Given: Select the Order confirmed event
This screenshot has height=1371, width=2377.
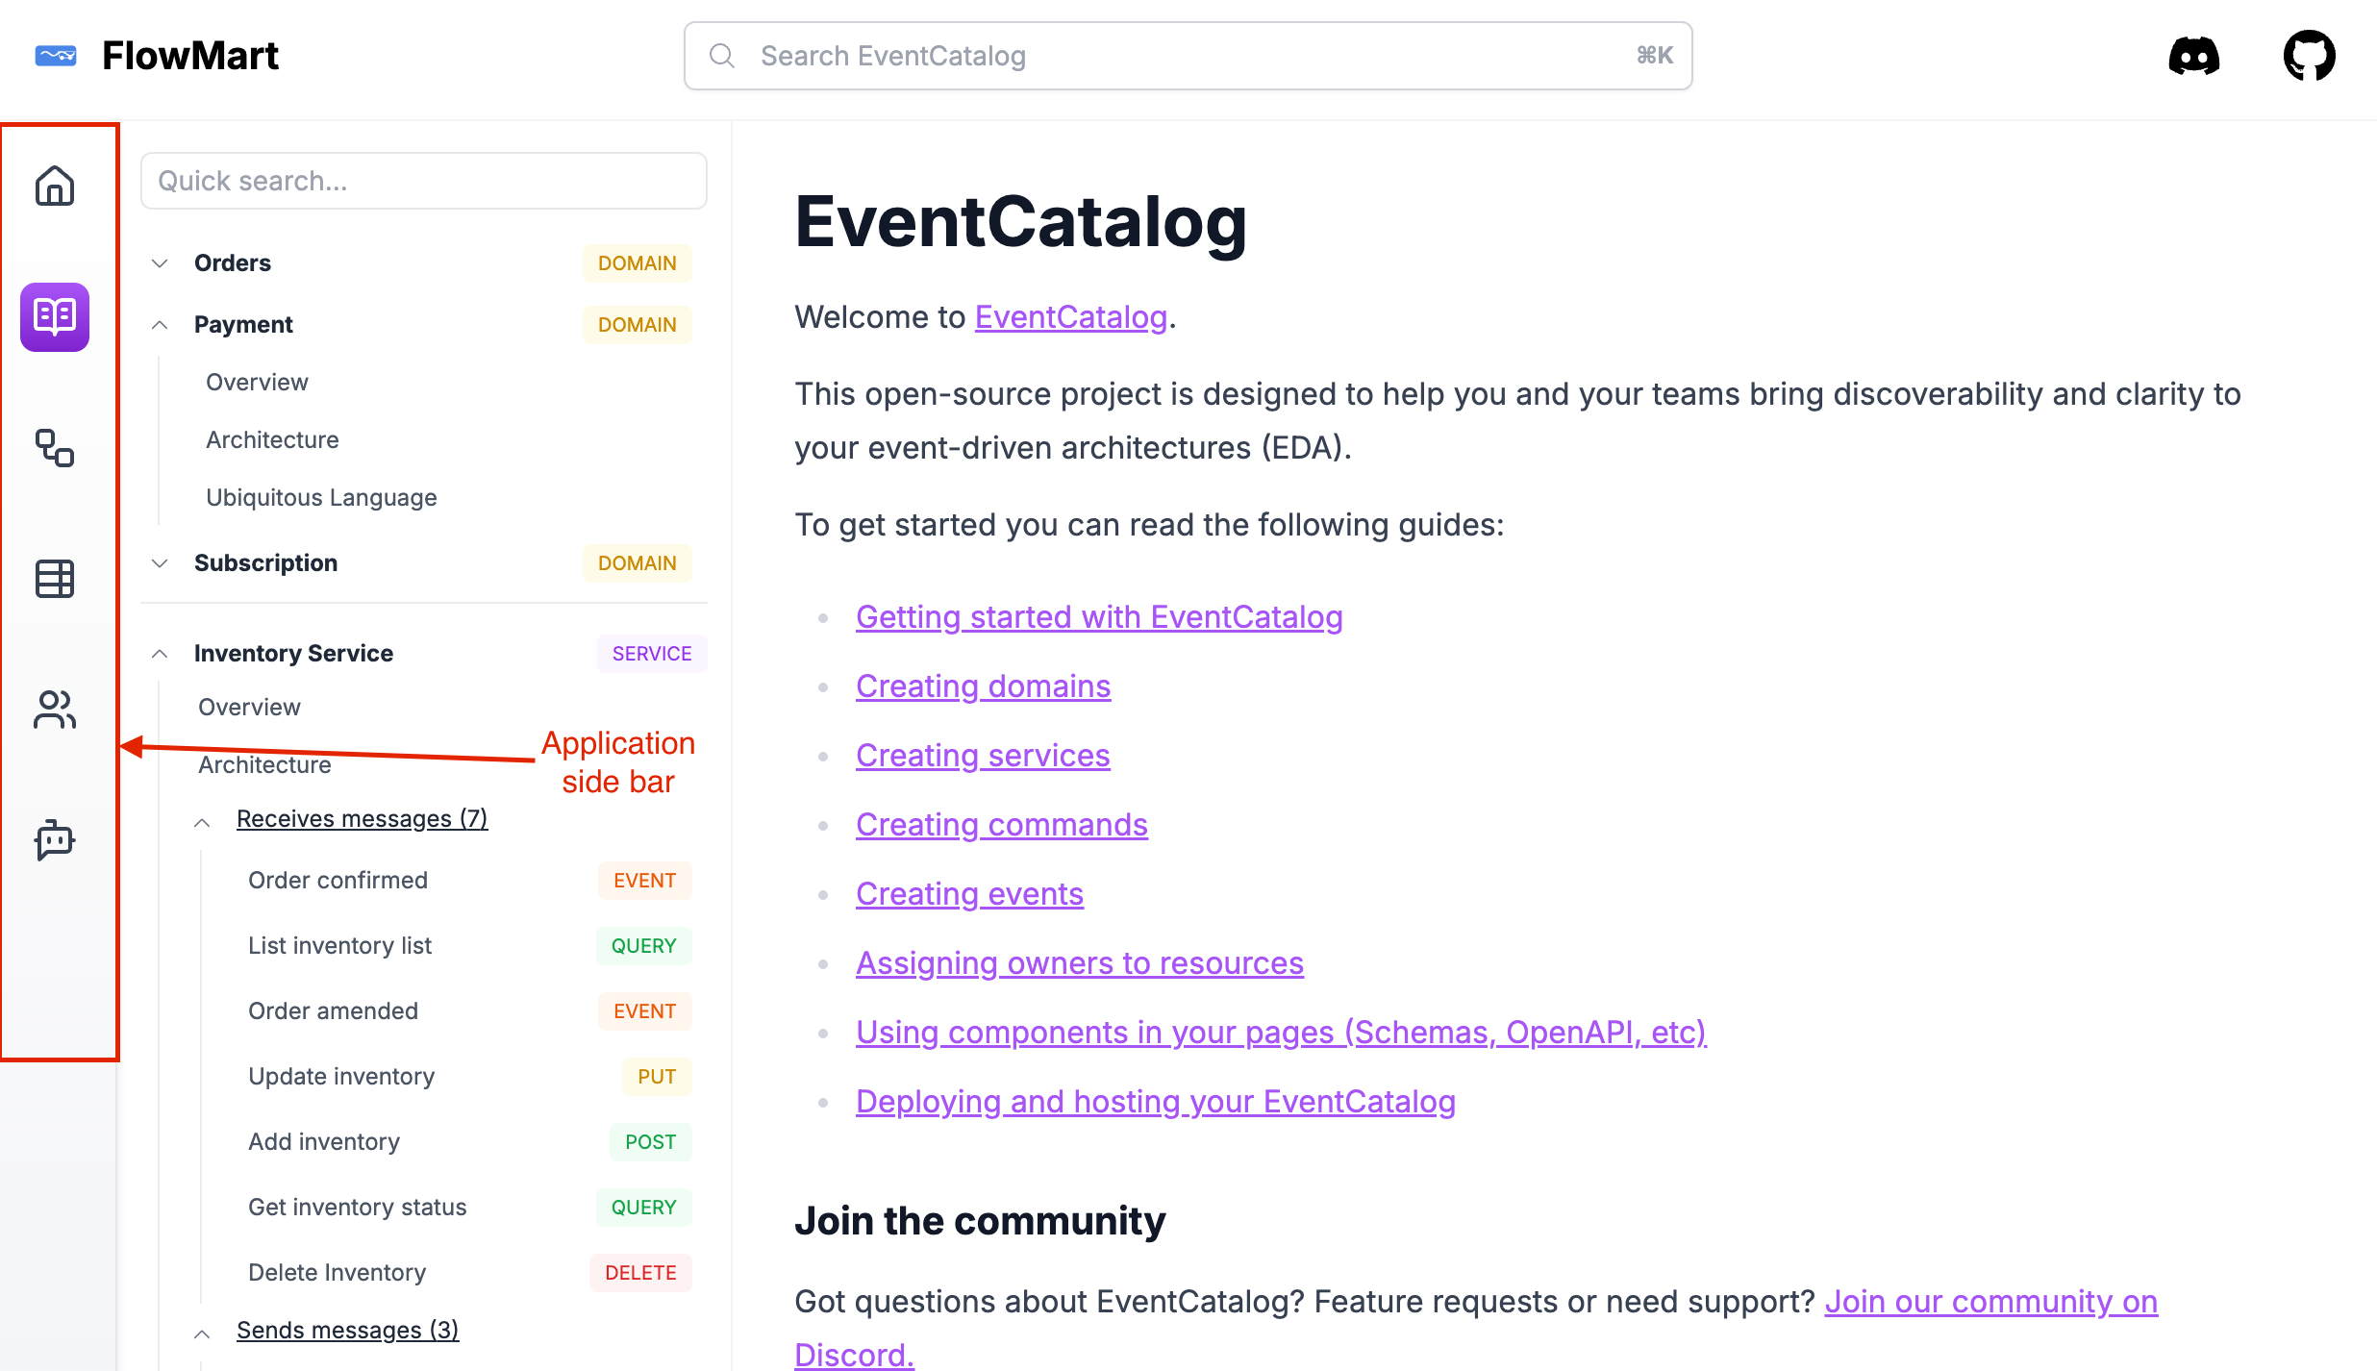Looking at the screenshot, I should (x=338, y=880).
